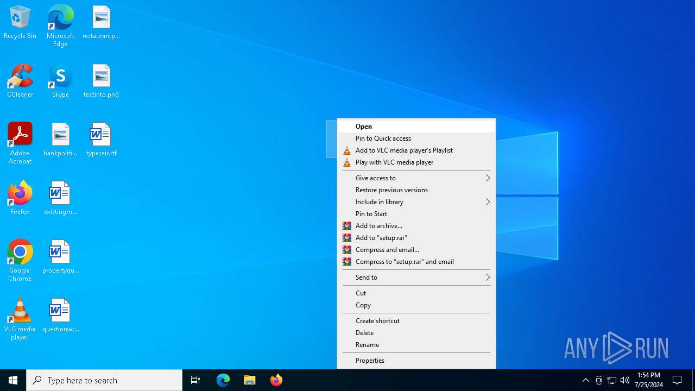The image size is (695, 391).
Task: Select the existingm... Word document icon
Action: click(60, 199)
